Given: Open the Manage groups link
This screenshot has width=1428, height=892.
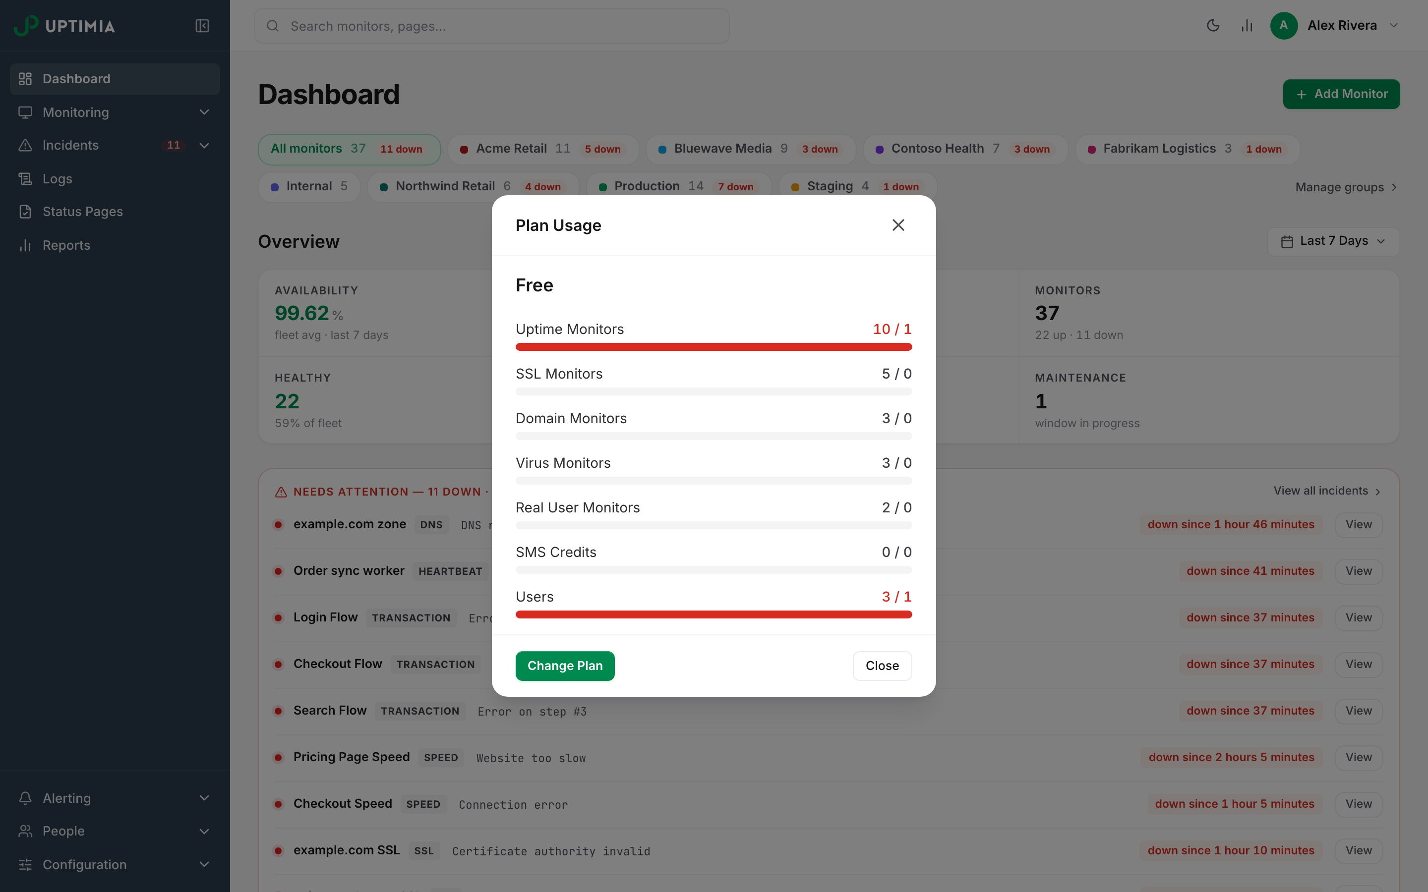Looking at the screenshot, I should click(x=1346, y=187).
